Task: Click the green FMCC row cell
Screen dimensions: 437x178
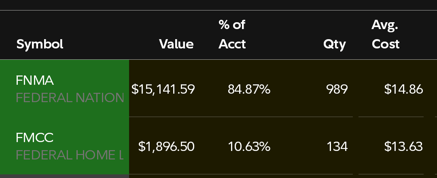Action: pyautogui.click(x=64, y=146)
